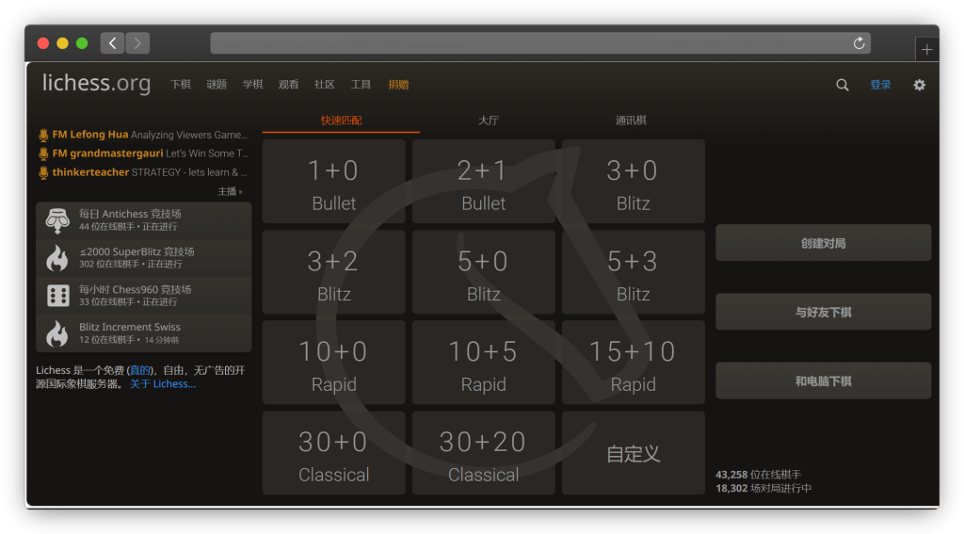Select the 自定义 custom game tile
This screenshot has height=534, width=964.
click(633, 454)
